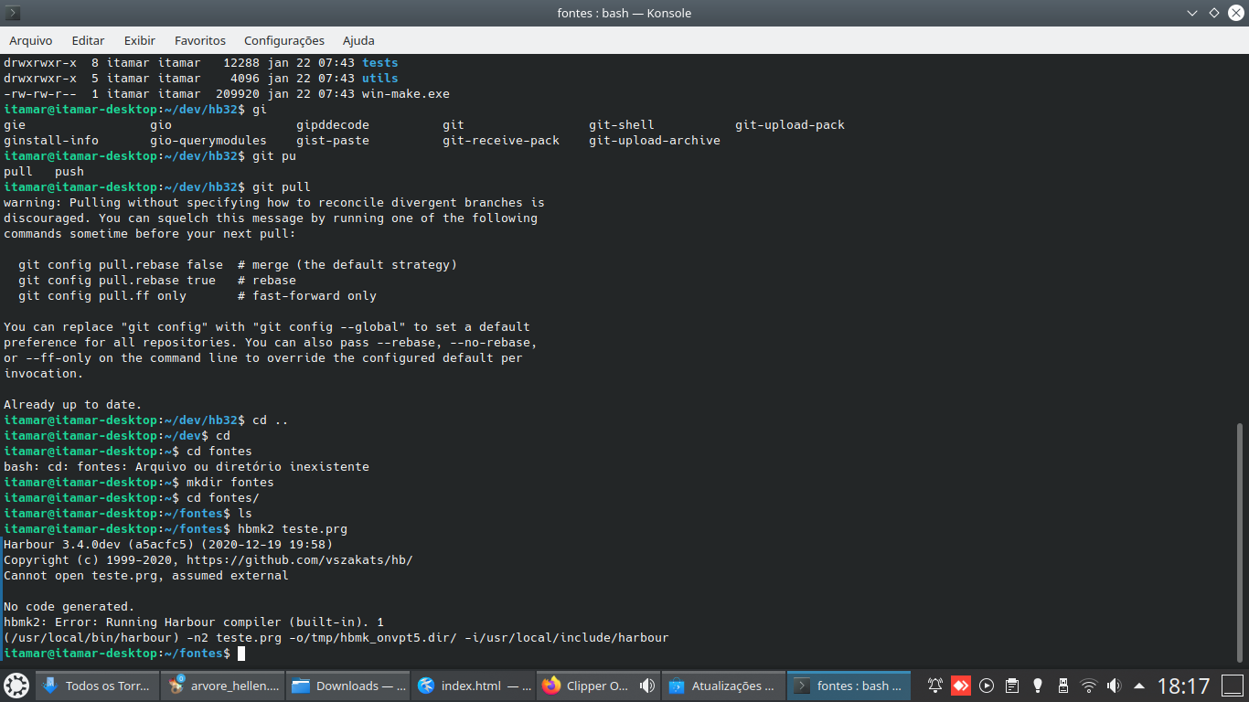Viewport: 1249px width, 702px height.
Task: Click the 18:17 clock in the panel
Action: (x=1183, y=686)
